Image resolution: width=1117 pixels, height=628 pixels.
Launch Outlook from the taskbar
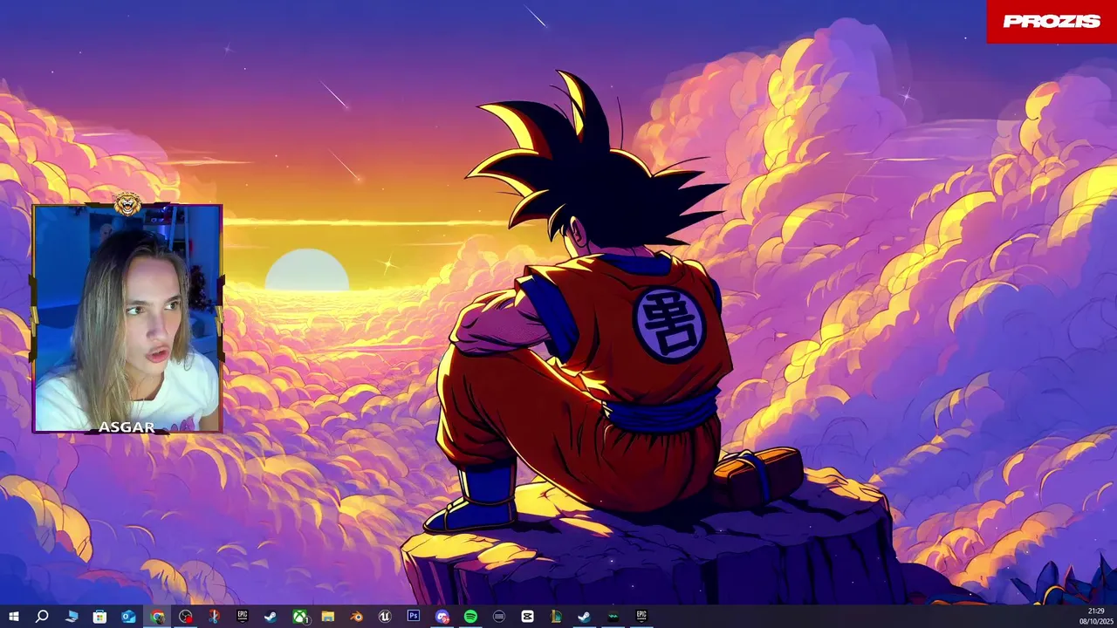coord(128,617)
